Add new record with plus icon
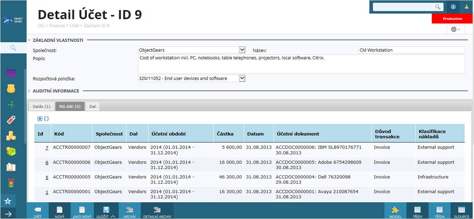Viewport: 474px width, 219px height. [40, 119]
